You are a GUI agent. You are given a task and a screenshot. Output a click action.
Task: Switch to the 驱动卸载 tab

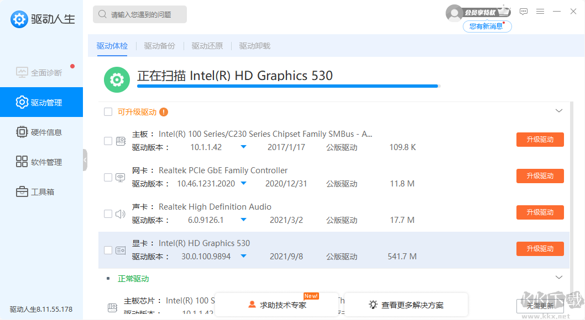[255, 46]
